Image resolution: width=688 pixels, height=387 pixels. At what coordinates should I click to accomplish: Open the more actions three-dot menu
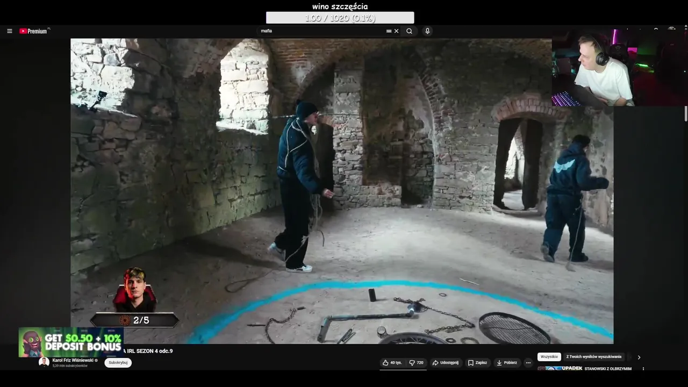pos(528,363)
